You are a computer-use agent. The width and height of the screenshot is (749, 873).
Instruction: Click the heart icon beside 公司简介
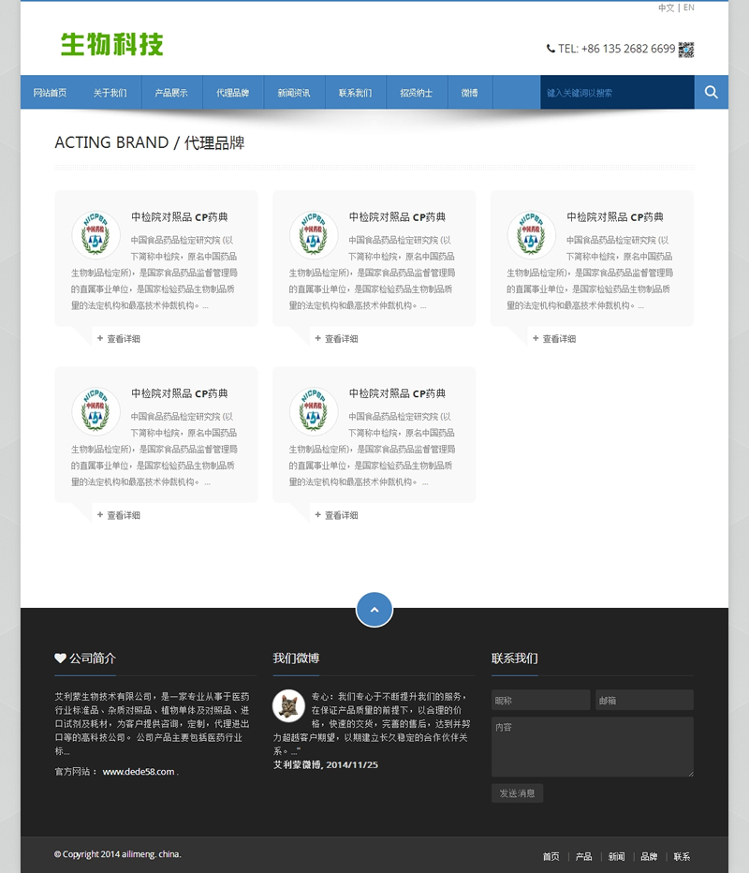pyautogui.click(x=60, y=658)
